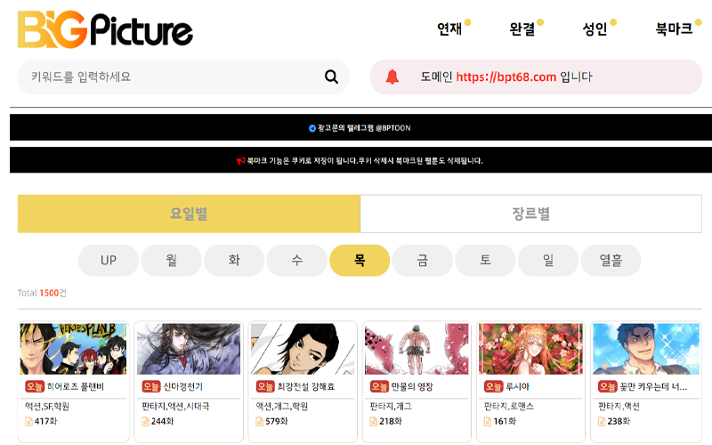Open the 북마크 menu
712x445 pixels.
674,29
